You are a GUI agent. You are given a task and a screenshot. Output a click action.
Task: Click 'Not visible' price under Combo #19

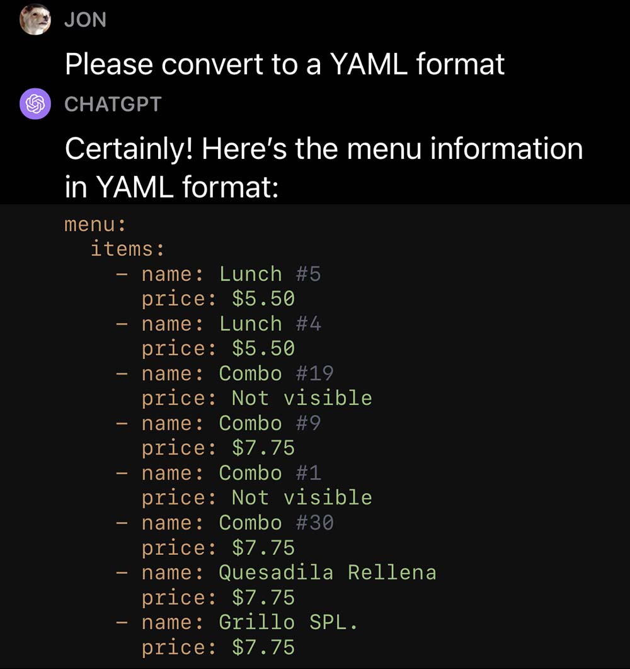click(302, 398)
